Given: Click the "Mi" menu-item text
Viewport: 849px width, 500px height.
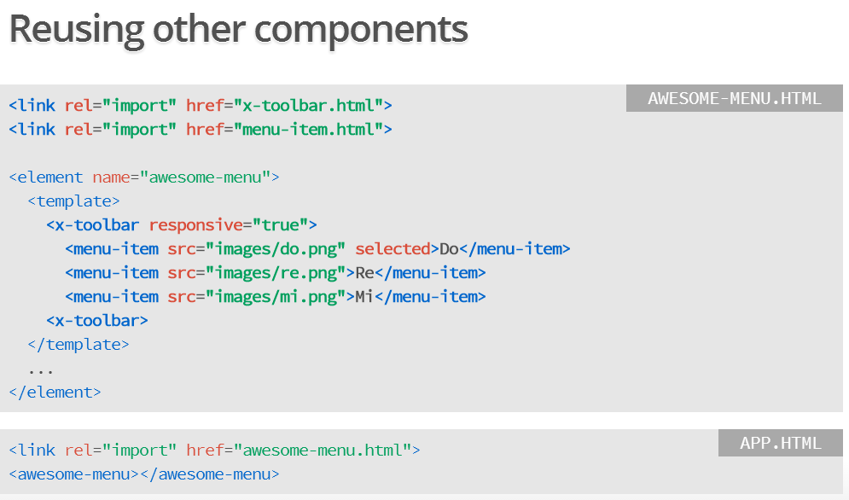Looking at the screenshot, I should pyautogui.click(x=364, y=297).
